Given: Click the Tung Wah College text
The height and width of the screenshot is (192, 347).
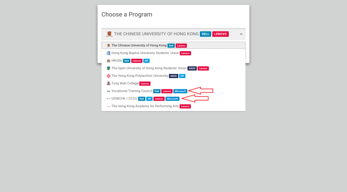Looking at the screenshot, I should pyautogui.click(x=124, y=83).
